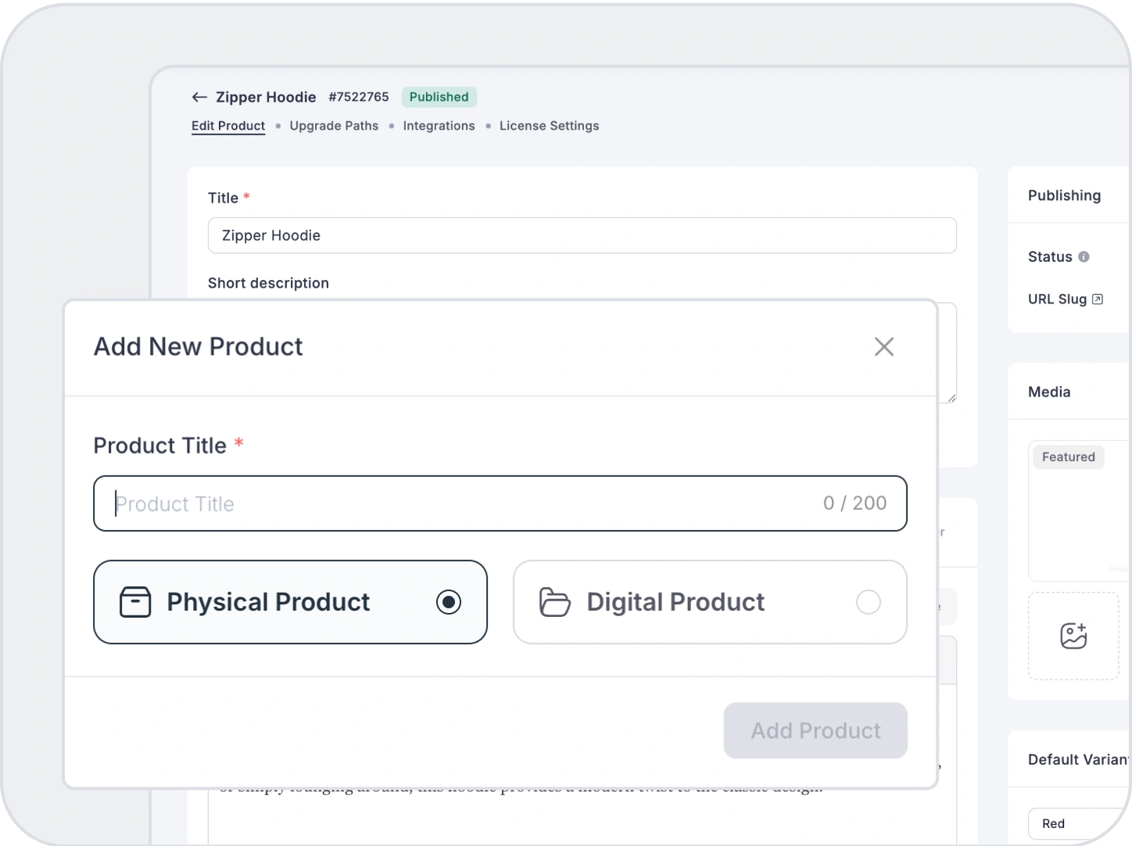This screenshot has width=1132, height=846.
Task: Open the Upgrade Paths tab
Action: 334,126
